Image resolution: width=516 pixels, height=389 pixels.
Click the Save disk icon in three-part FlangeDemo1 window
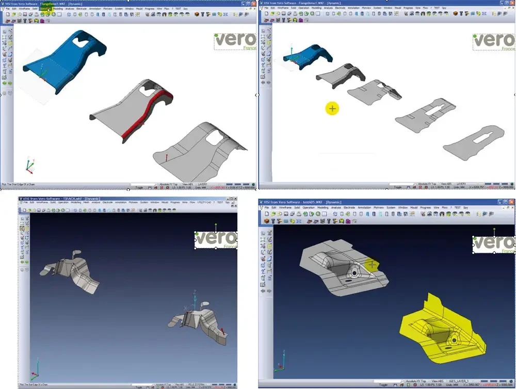tap(25, 14)
